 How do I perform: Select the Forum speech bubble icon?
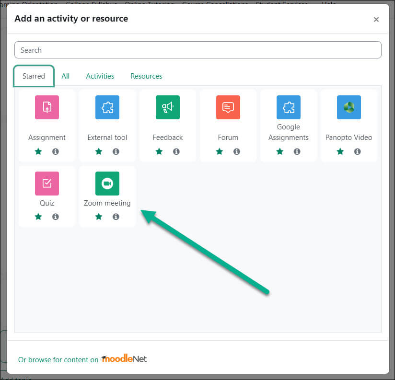pyautogui.click(x=228, y=107)
